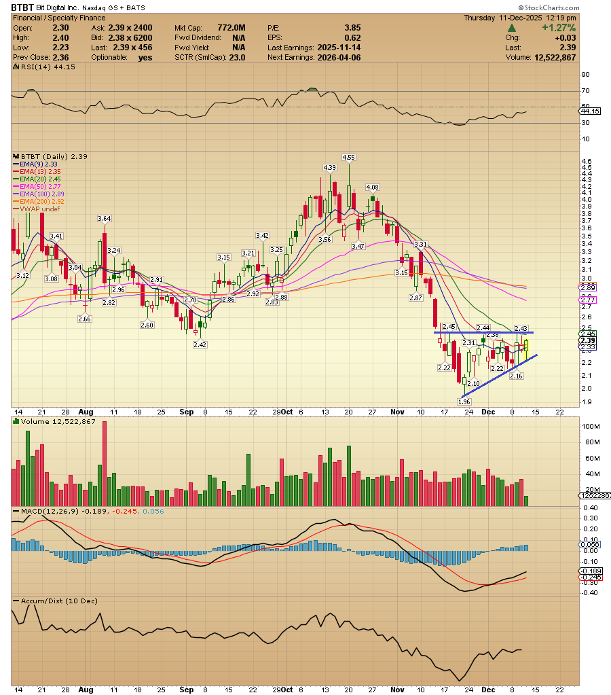Image resolution: width=611 pixels, height=695 pixels.
Task: Click the 1.96 low price label
Action: tap(464, 402)
